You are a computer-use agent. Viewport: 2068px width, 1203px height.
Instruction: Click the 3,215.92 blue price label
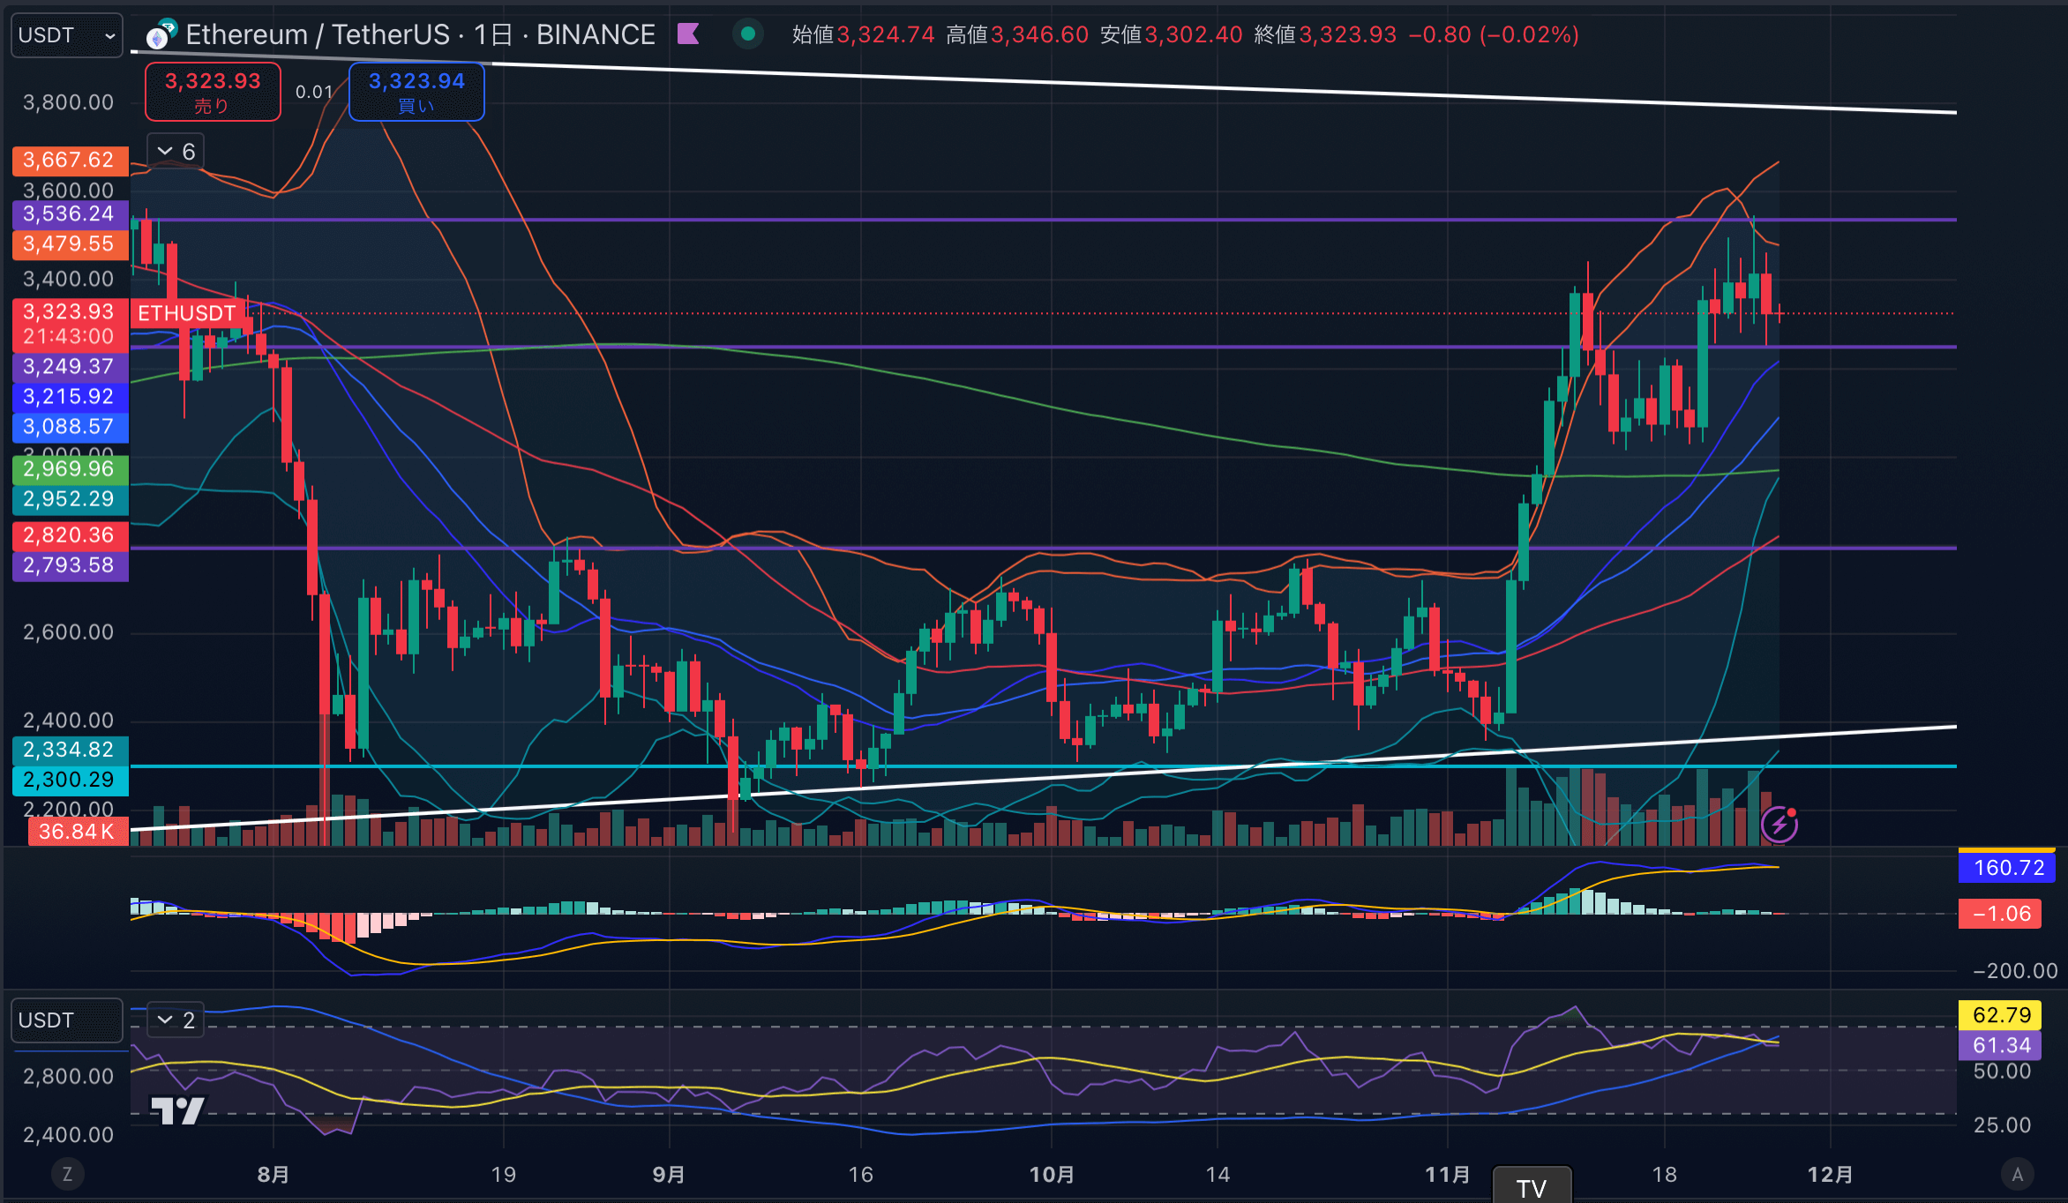(x=70, y=397)
